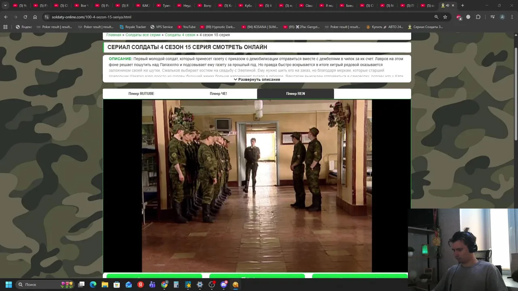
Task: Open the apps grid in bookmarks bar
Action: (x=5, y=27)
